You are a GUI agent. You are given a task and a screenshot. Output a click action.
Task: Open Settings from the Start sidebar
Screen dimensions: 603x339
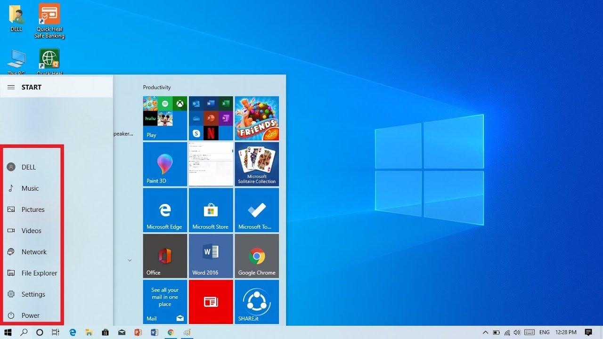[x=33, y=294]
